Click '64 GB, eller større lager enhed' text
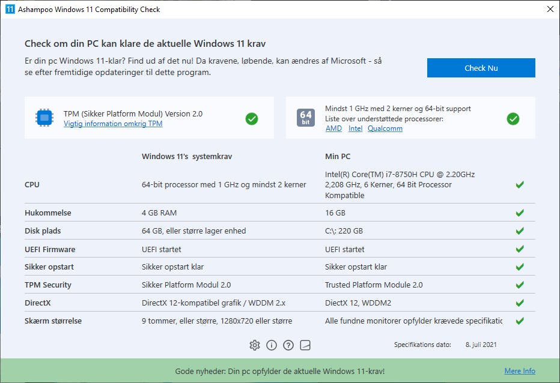Screen dimensions: 560x383 [193, 231]
